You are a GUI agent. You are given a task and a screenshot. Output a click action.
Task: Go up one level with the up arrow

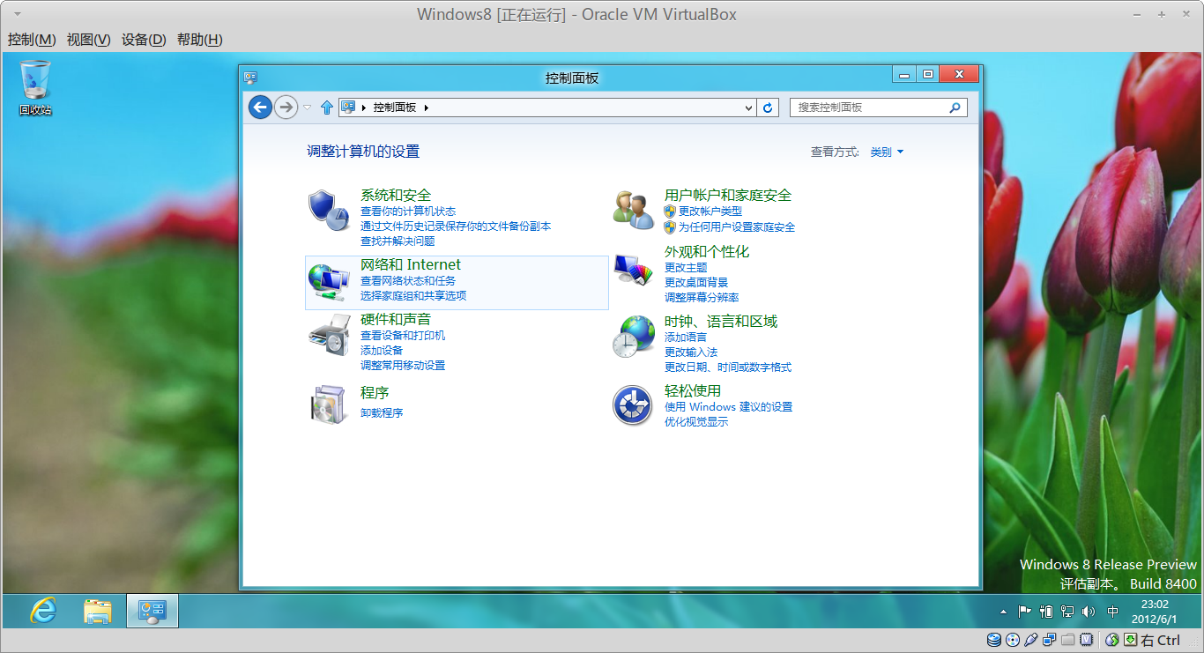click(327, 108)
